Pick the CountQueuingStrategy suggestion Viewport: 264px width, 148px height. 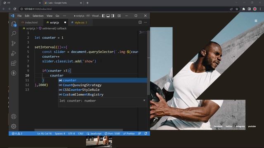103,85
